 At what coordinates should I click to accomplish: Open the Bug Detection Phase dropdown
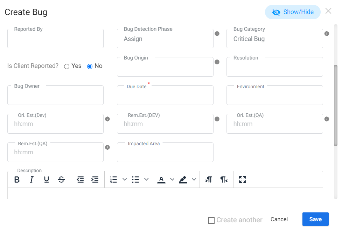point(165,39)
